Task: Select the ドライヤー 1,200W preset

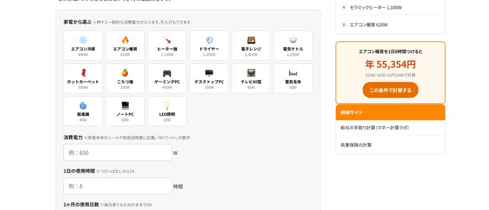Action: coord(209,46)
